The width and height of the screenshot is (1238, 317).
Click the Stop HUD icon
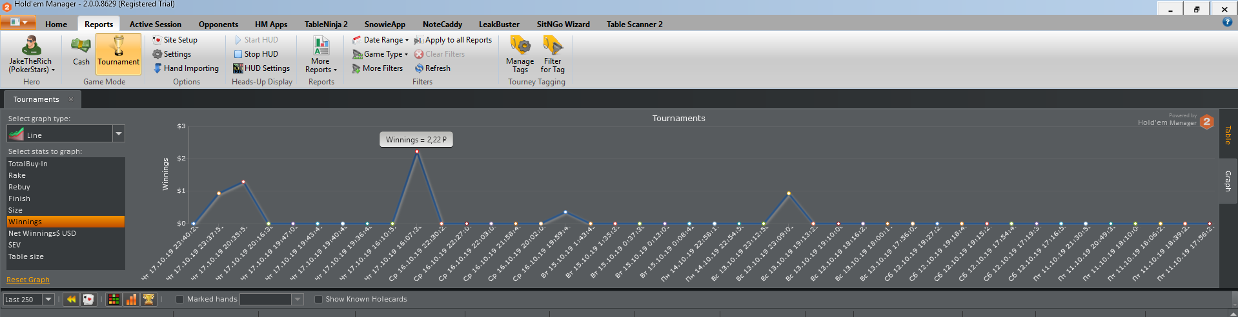(238, 54)
